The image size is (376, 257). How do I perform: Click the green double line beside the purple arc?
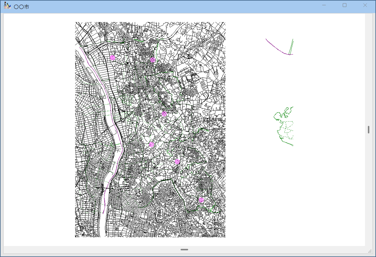pos(291,46)
